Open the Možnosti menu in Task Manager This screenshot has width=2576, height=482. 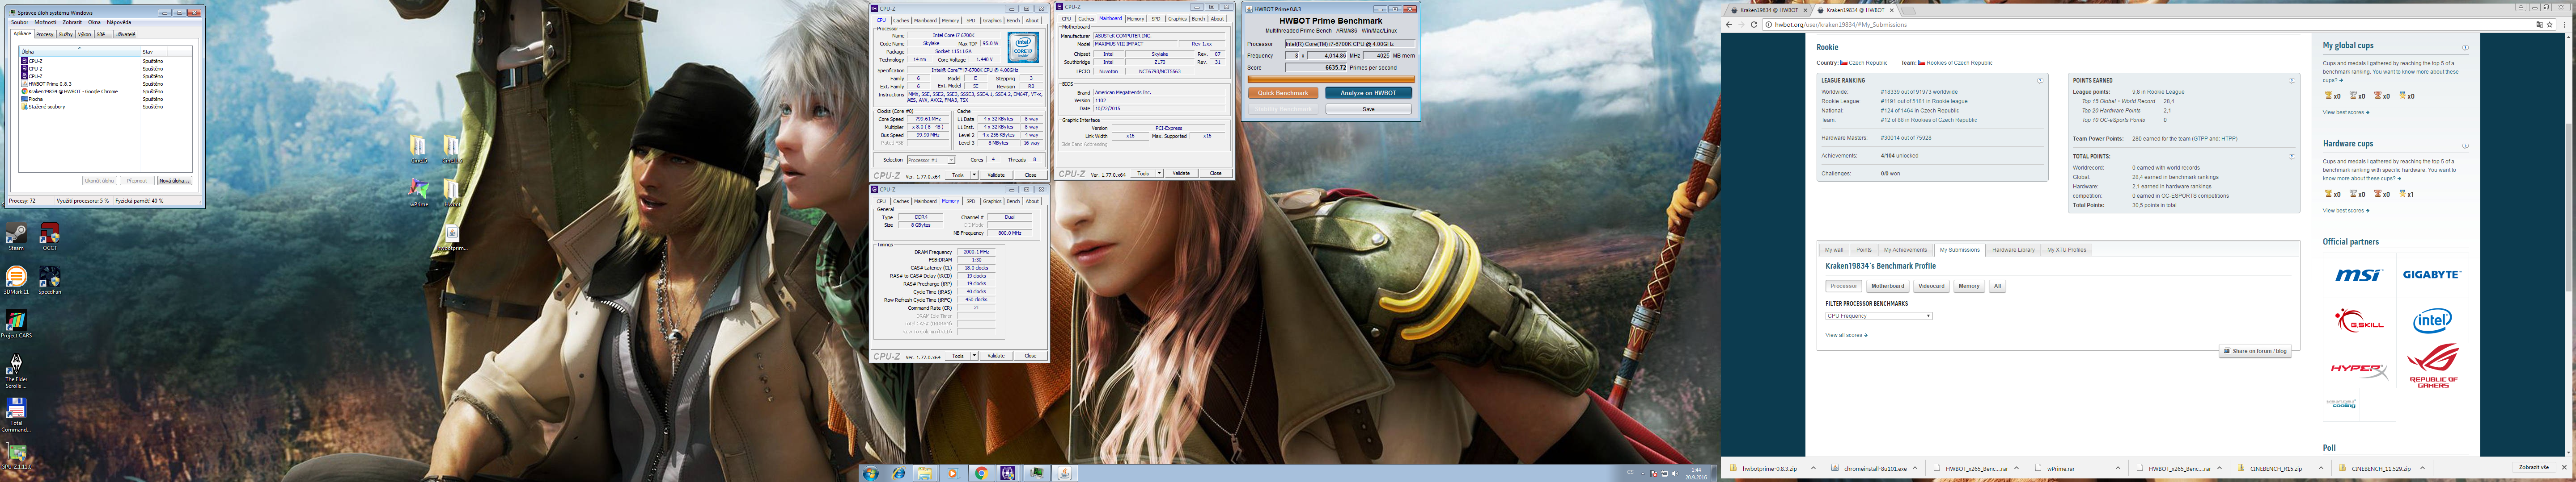pos(45,22)
